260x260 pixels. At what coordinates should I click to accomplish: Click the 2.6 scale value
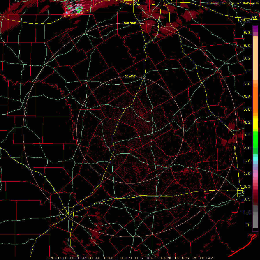[x=247, y=148]
